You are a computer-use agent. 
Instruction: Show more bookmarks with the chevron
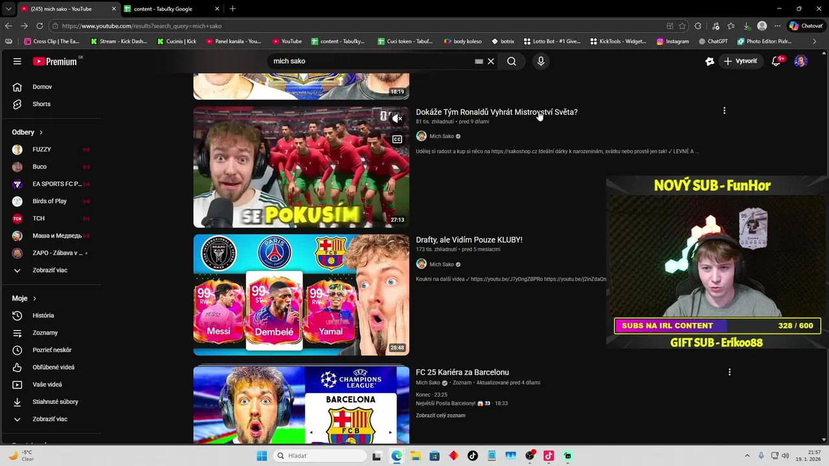(x=815, y=41)
